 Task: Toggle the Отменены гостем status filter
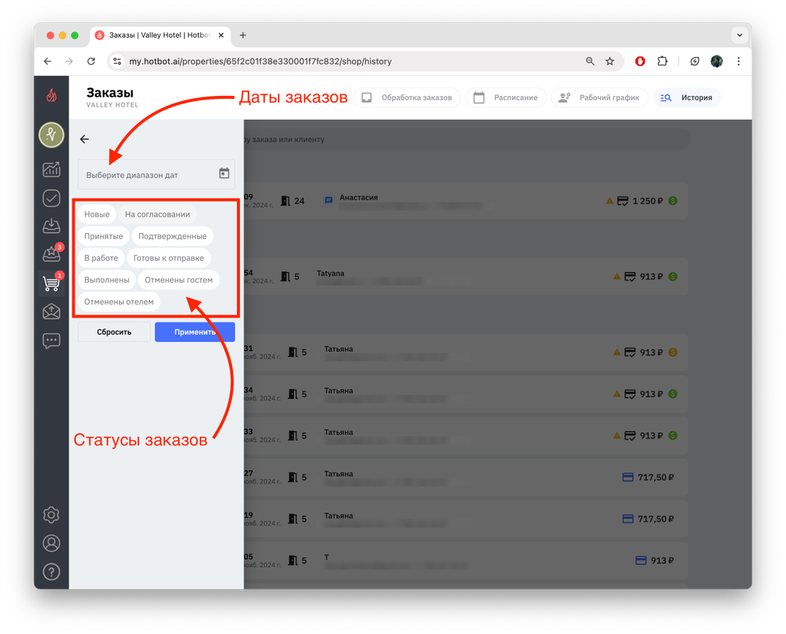[178, 279]
